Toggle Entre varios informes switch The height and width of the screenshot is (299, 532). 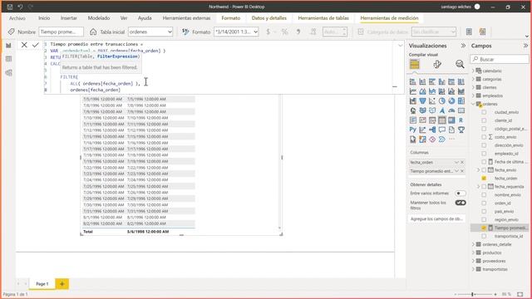[x=460, y=194]
